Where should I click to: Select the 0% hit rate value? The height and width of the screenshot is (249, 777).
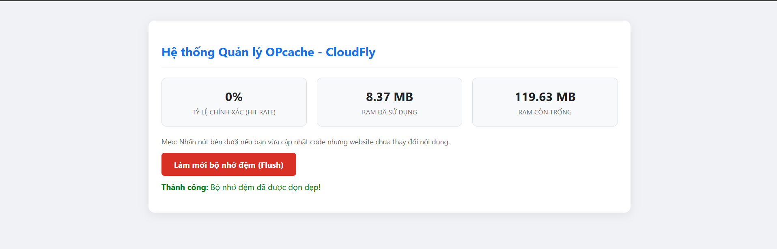click(x=234, y=97)
